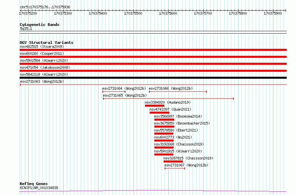
Task: Click the nsv471054 (Jakobsson2008) variant label
Action: (45, 67)
